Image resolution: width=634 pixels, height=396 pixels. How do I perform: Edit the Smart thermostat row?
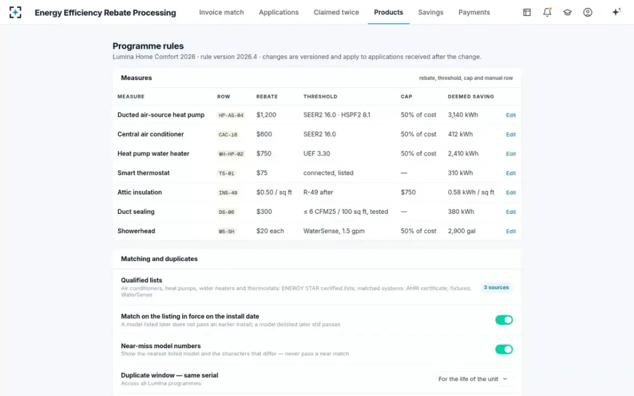click(x=511, y=173)
